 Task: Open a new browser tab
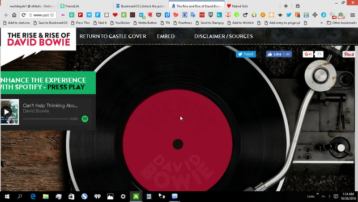[286, 6]
